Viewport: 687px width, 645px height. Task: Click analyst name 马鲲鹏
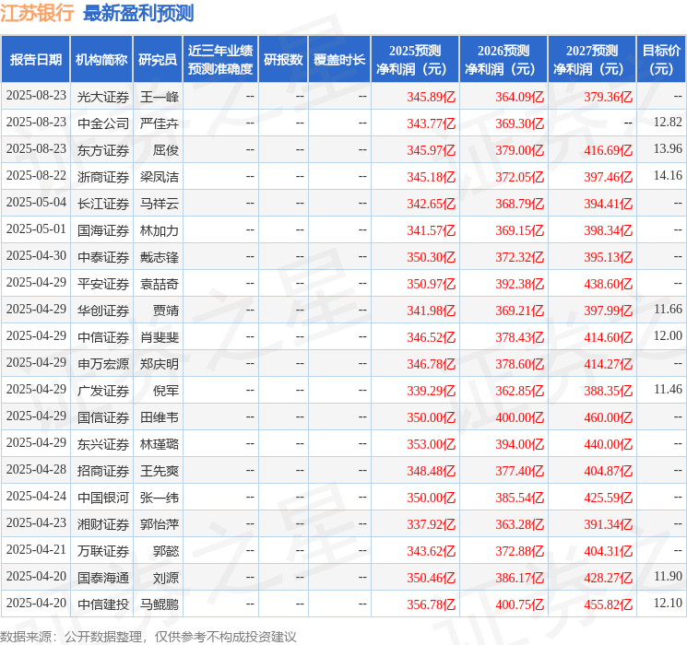click(x=159, y=604)
